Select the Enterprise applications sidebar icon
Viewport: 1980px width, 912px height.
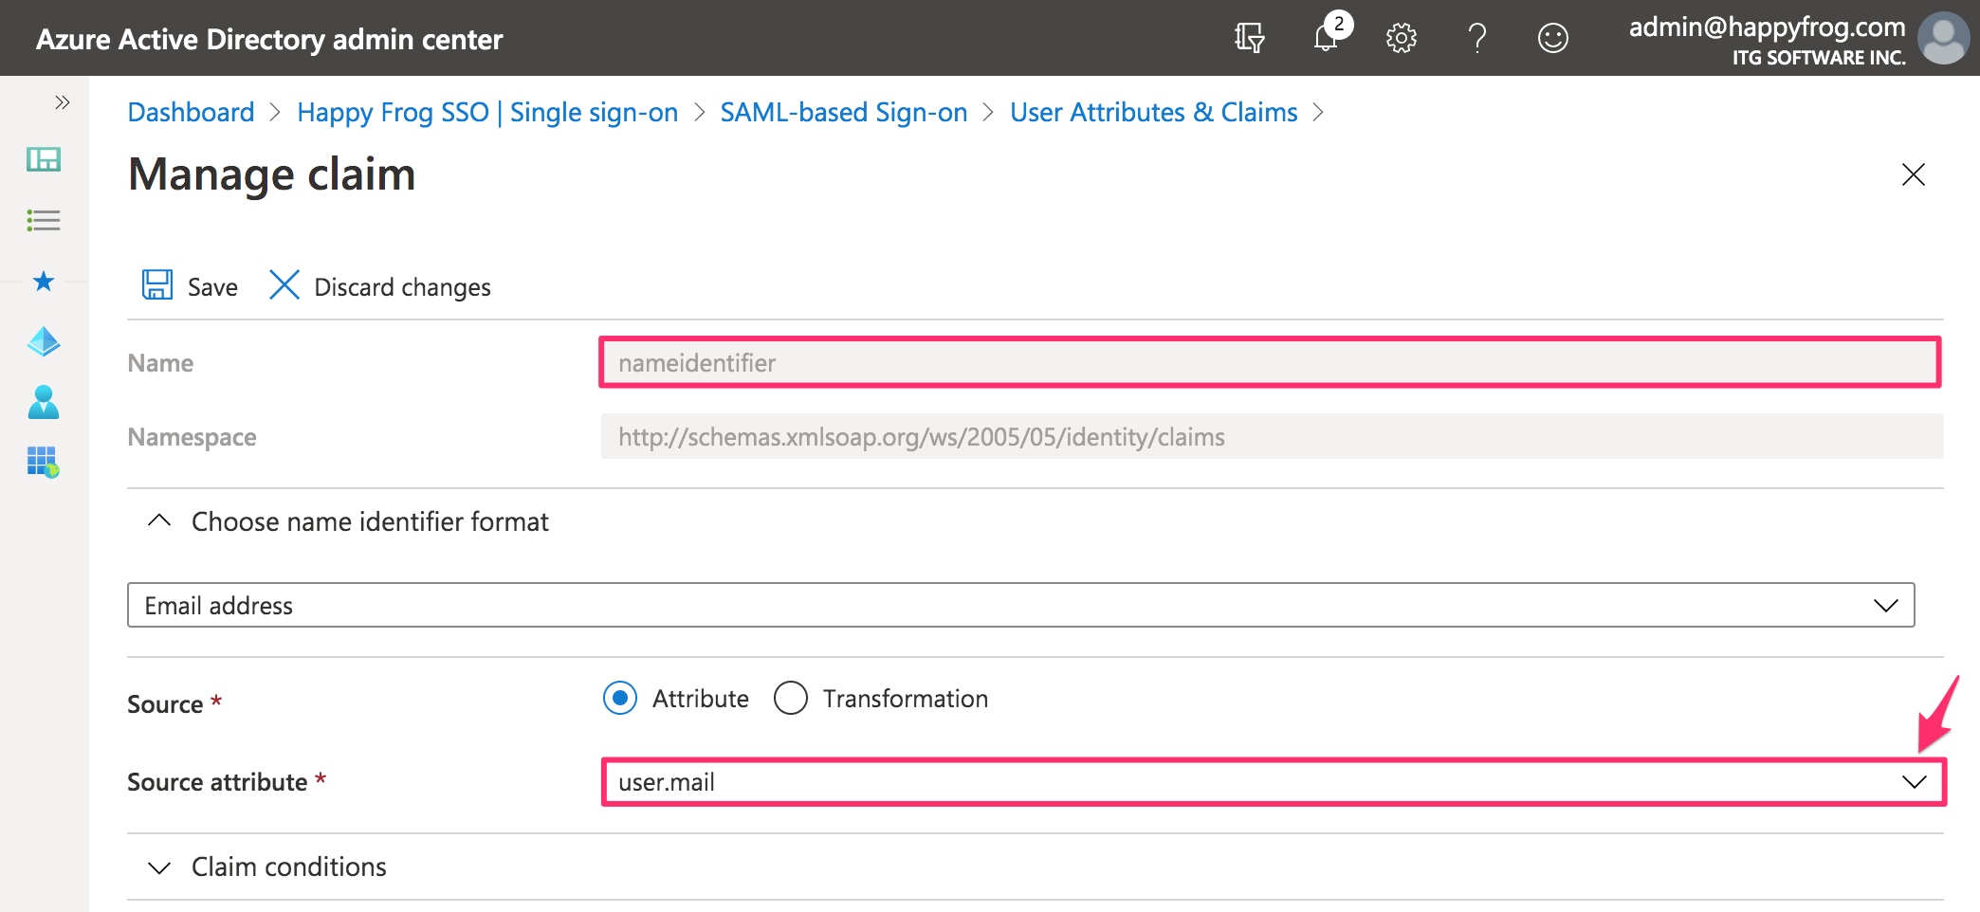pyautogui.click(x=44, y=464)
